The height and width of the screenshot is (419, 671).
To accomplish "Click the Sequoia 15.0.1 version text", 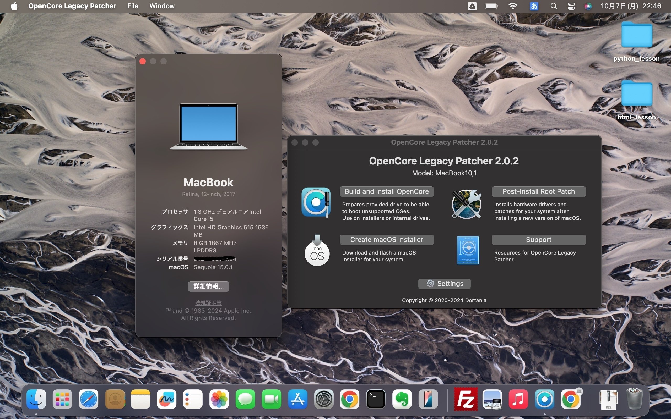I will (213, 267).
